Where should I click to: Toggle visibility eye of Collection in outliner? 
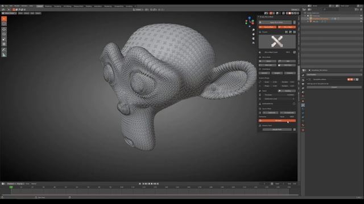(x=361, y=16)
